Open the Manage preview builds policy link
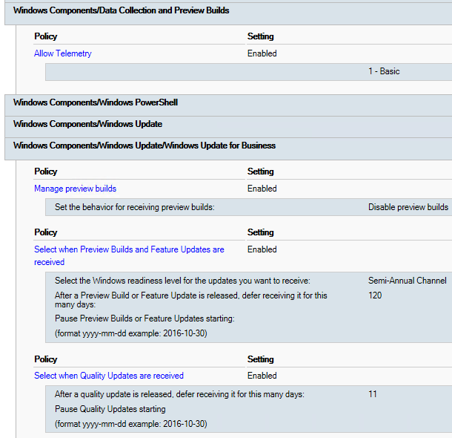Screen dimensions: 452x438 tap(76, 189)
